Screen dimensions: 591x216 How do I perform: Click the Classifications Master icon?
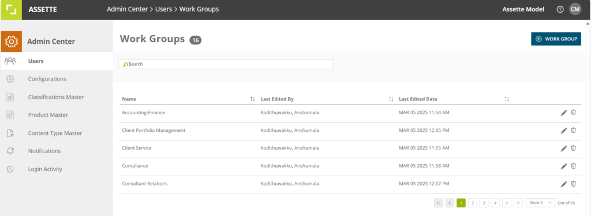(x=10, y=97)
